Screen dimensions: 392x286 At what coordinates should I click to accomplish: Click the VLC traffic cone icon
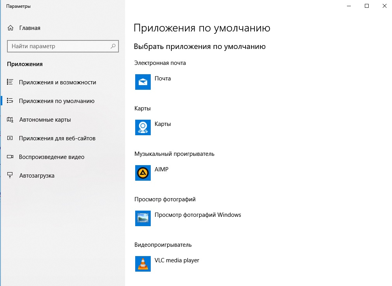click(143, 264)
